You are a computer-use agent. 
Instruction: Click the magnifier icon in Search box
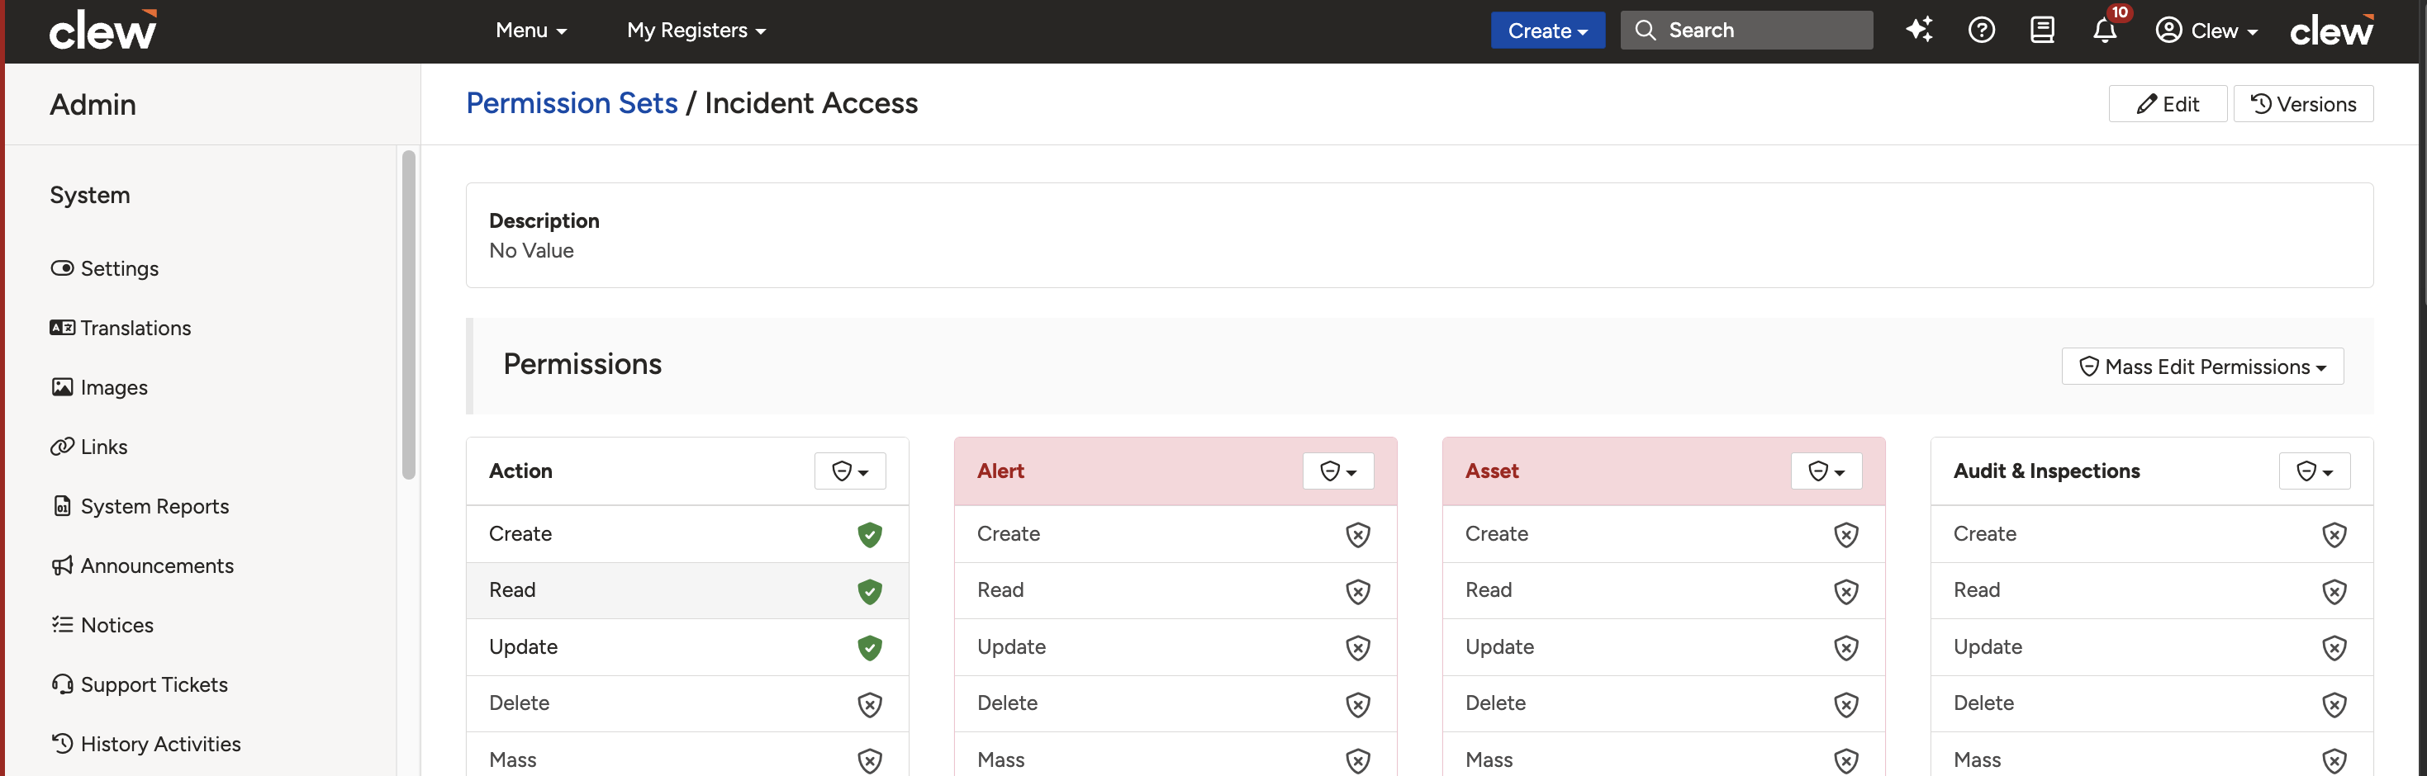click(1645, 31)
